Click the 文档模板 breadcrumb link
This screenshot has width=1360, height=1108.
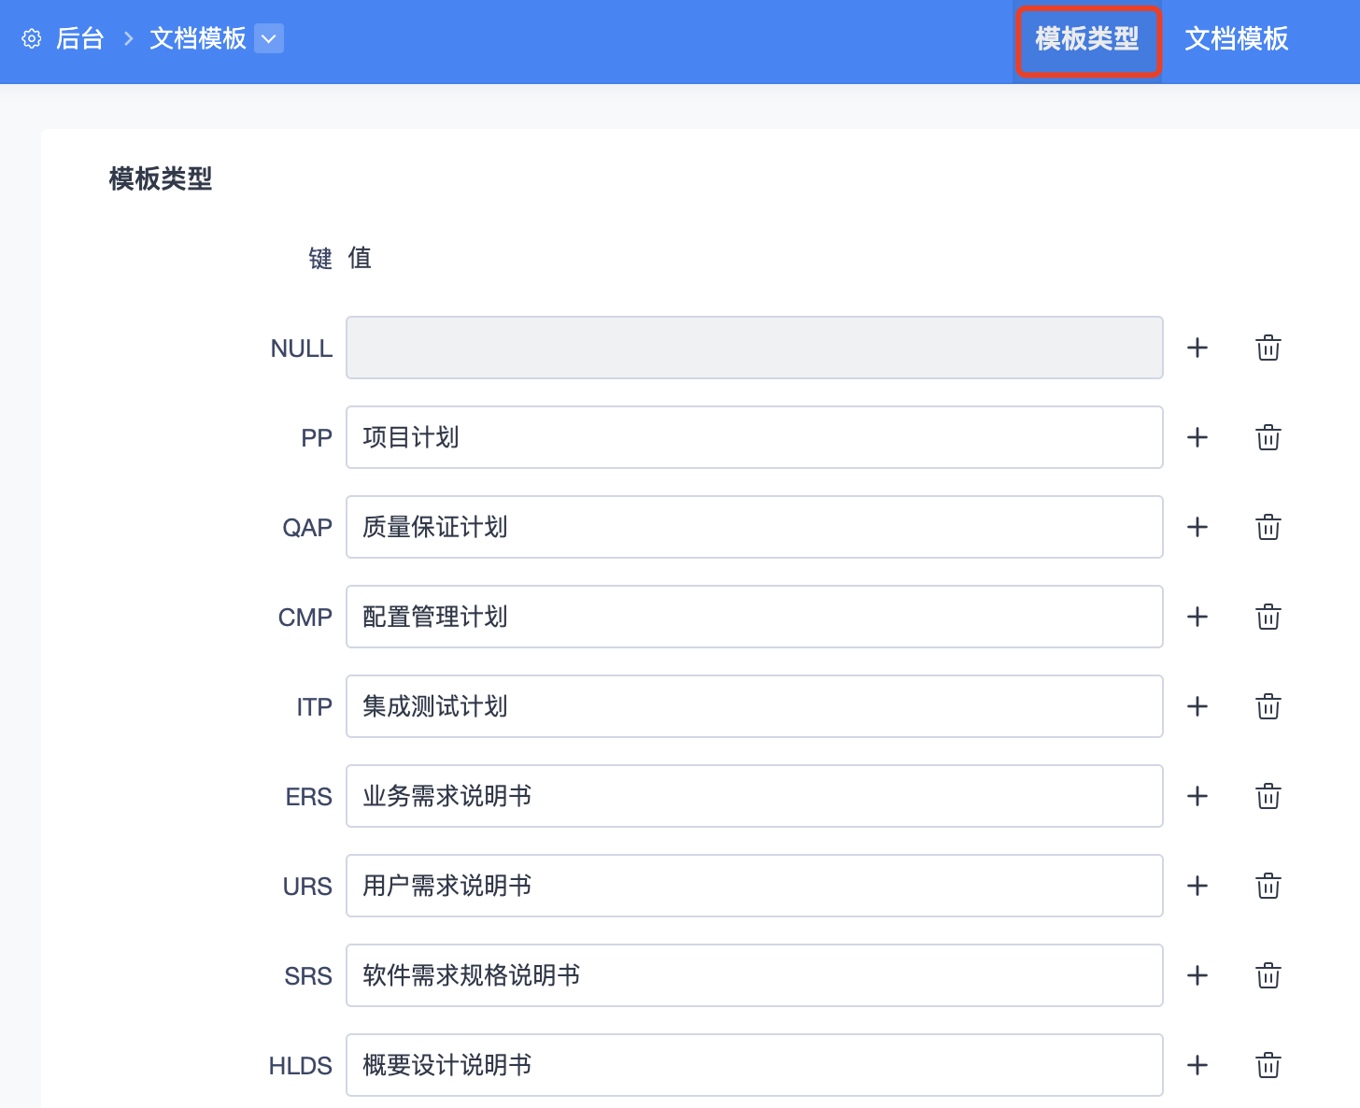click(x=198, y=39)
